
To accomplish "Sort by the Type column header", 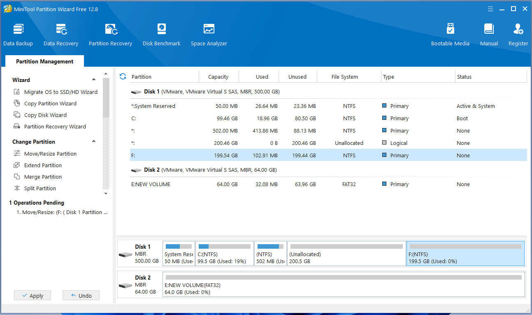I will (x=418, y=77).
